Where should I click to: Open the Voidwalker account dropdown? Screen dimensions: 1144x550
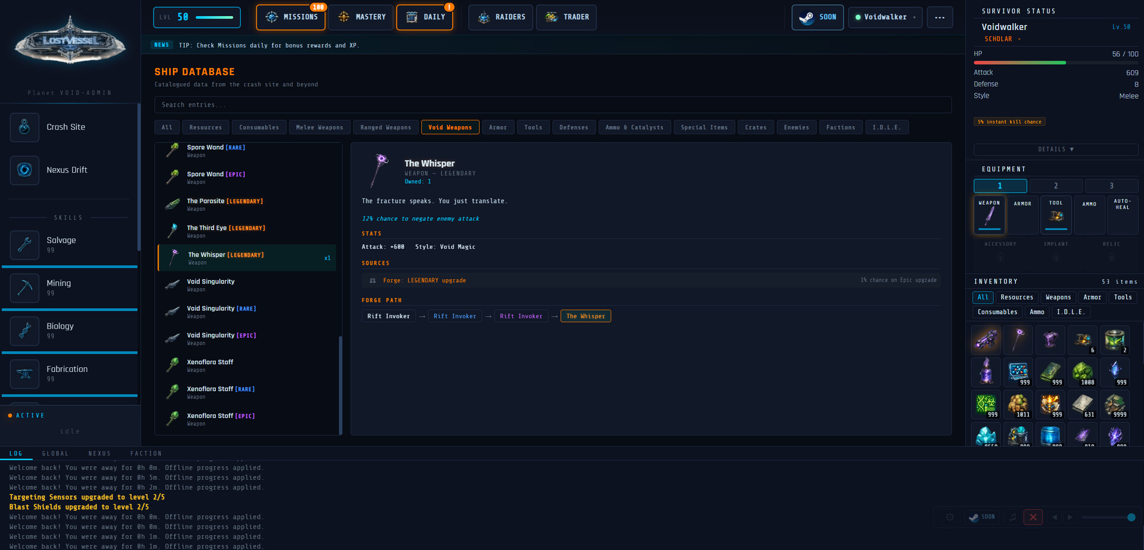(885, 17)
